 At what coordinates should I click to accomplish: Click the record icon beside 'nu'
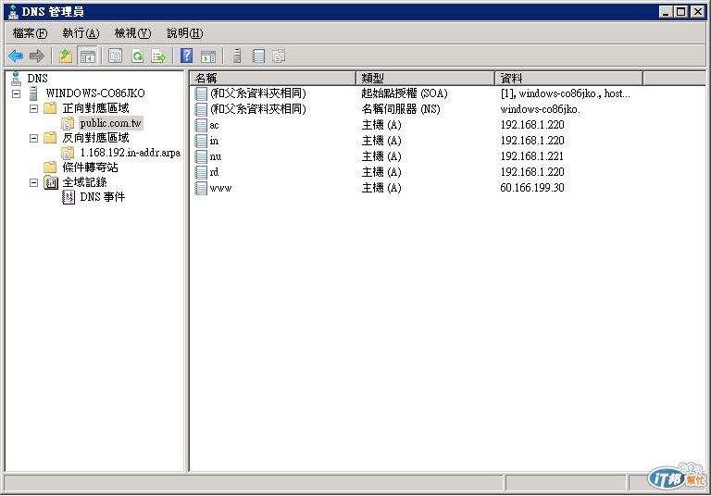coord(201,157)
